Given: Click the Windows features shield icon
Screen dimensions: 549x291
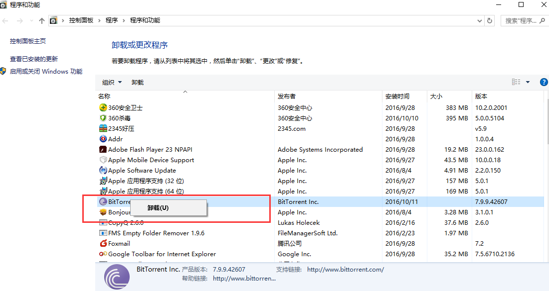Looking at the screenshot, I should pyautogui.click(x=3, y=71).
